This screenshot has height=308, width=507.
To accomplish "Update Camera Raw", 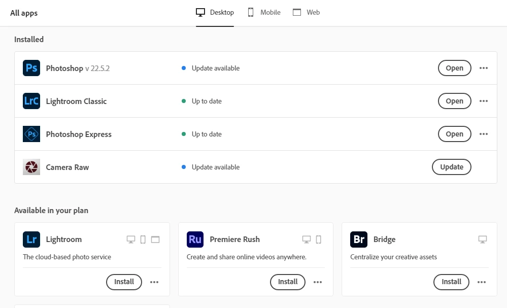I will coord(452,167).
